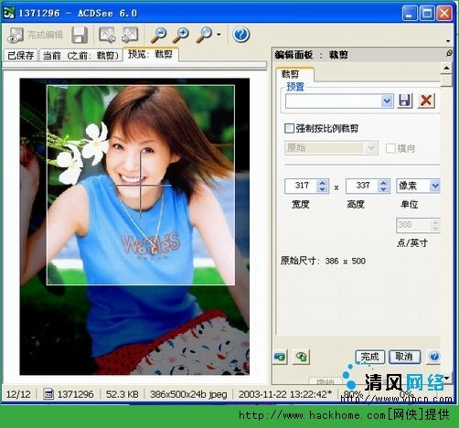Click the help question mark toolbar icon
Image resolution: width=459 pixels, height=428 pixels.
(241, 35)
